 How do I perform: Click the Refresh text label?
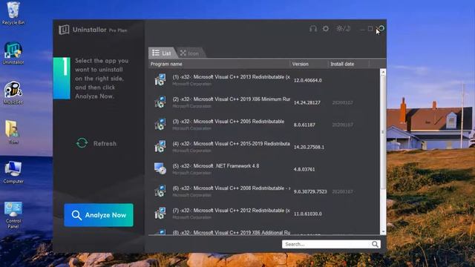(105, 143)
